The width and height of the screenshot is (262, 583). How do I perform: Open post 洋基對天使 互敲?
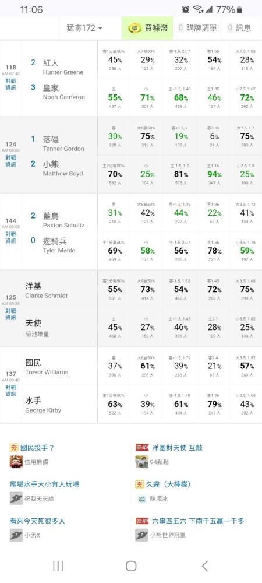click(x=177, y=448)
